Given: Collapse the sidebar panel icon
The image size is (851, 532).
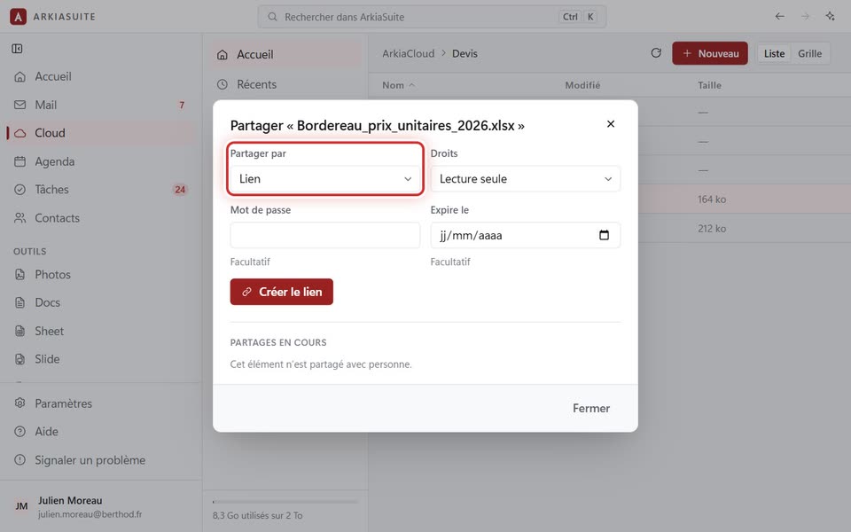Looking at the screenshot, I should point(18,49).
